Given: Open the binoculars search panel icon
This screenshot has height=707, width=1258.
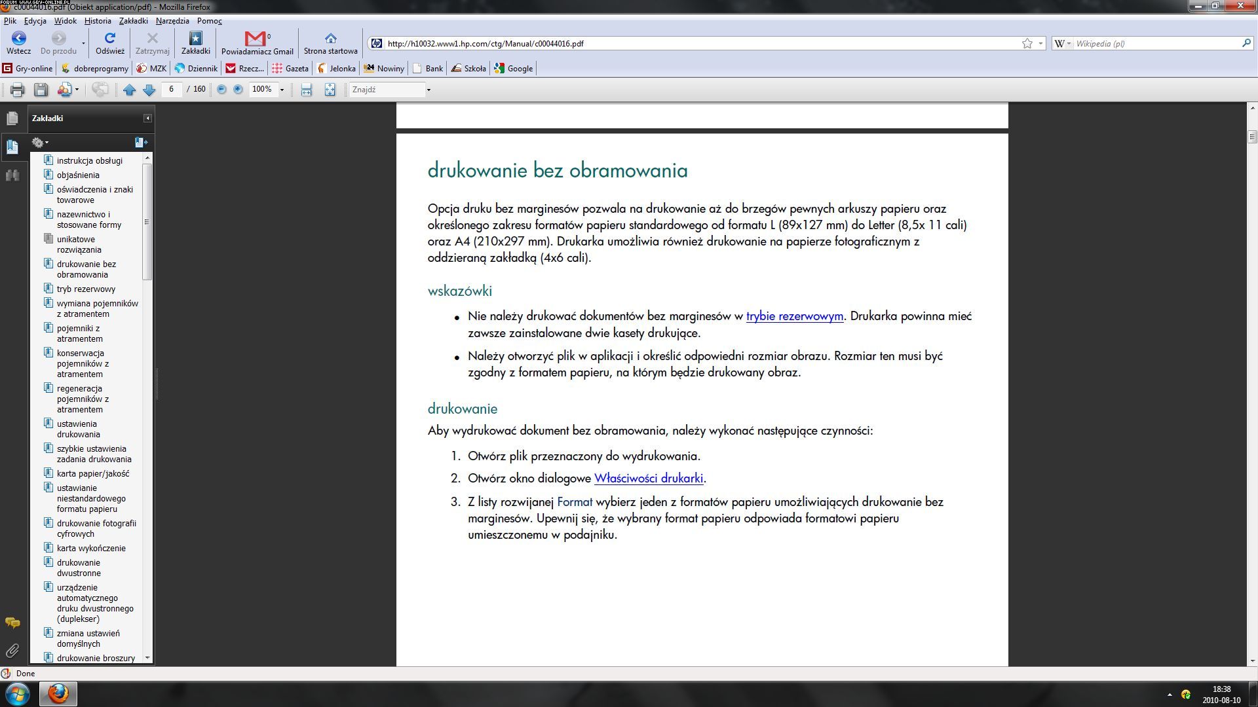Looking at the screenshot, I should tap(12, 175).
